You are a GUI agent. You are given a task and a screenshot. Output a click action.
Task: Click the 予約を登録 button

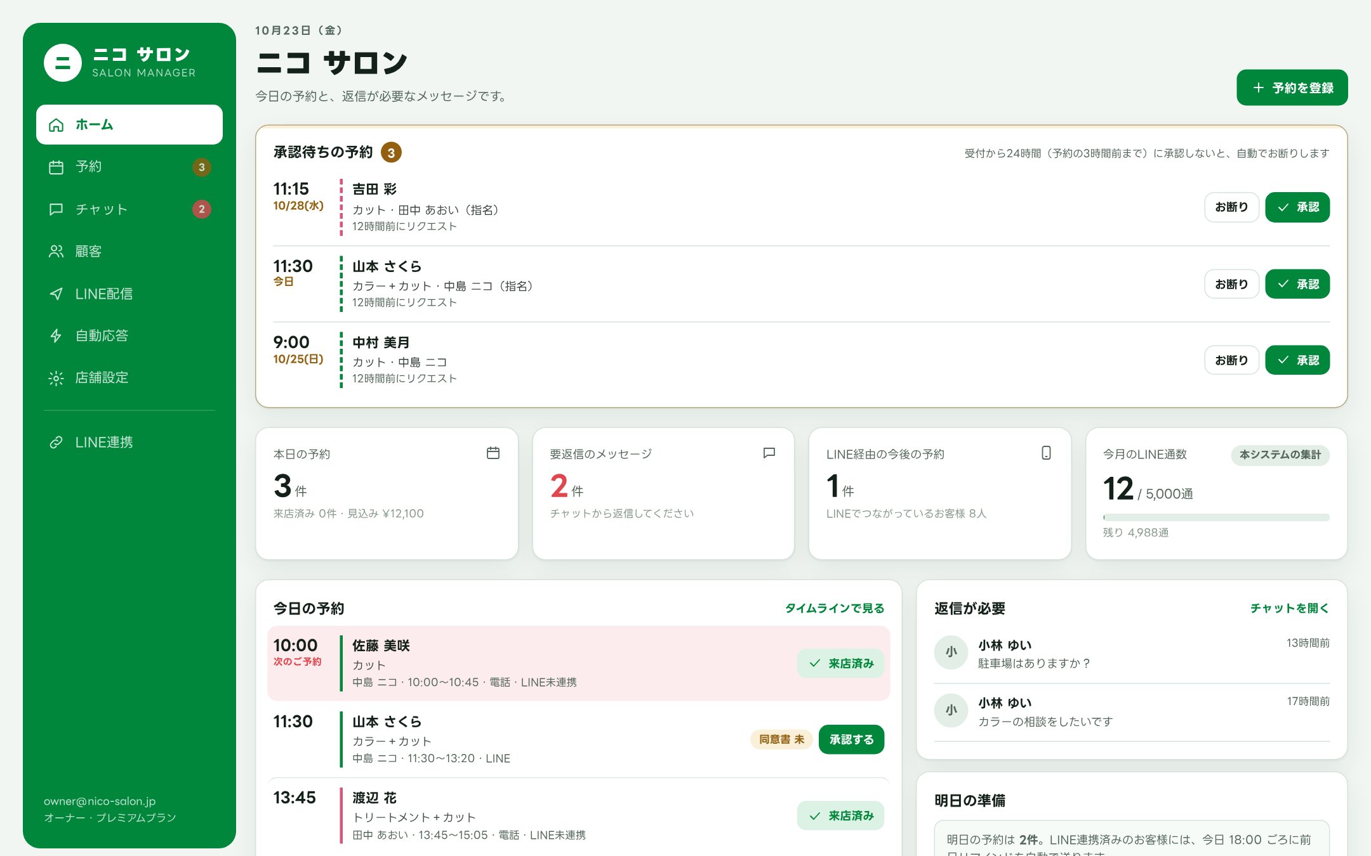(1292, 88)
